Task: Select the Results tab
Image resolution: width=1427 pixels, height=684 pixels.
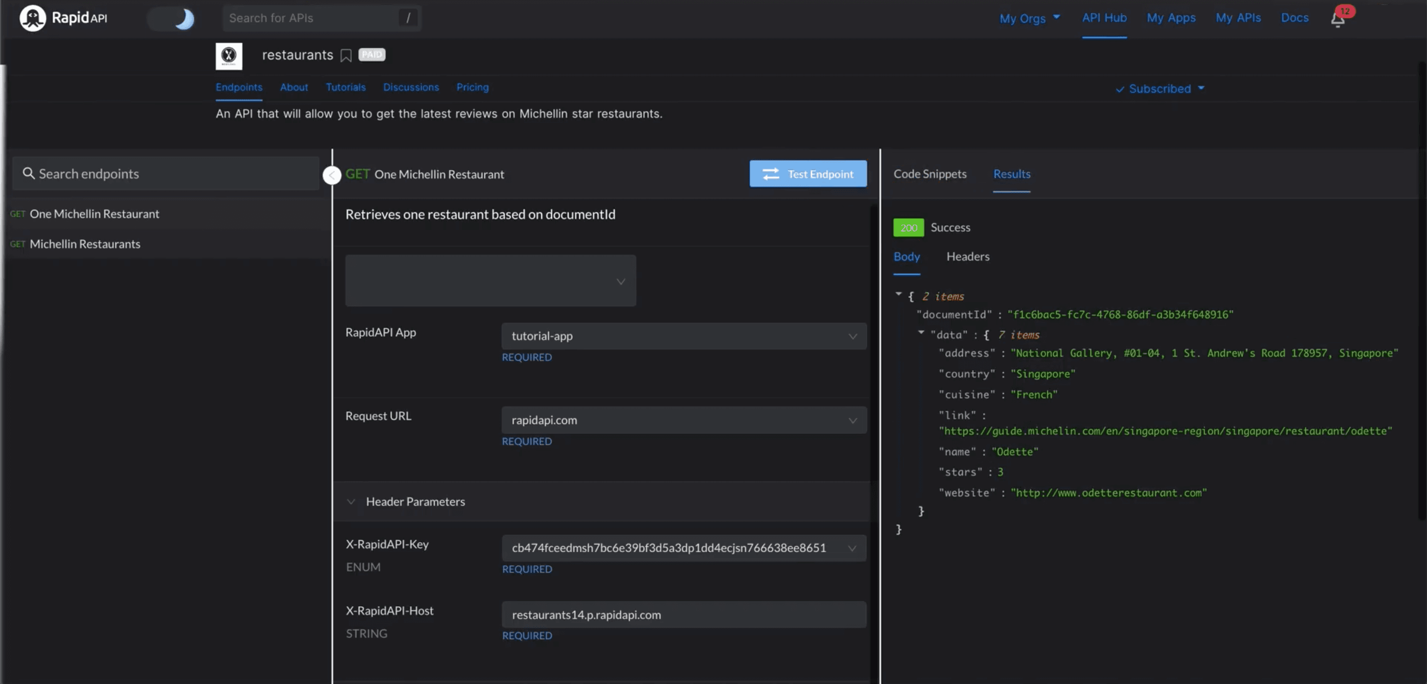Action: point(1011,174)
